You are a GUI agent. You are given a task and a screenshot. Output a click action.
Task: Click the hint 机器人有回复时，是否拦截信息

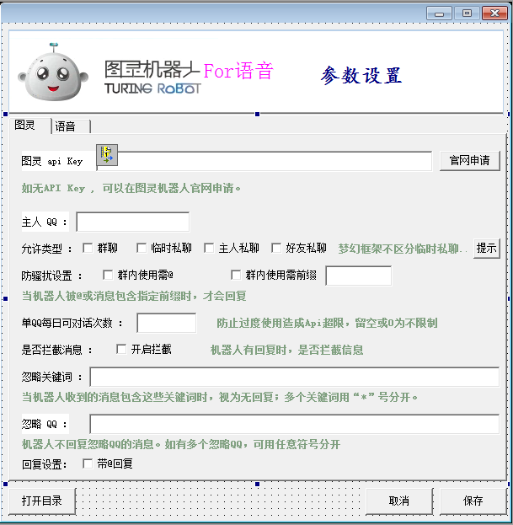286,350
